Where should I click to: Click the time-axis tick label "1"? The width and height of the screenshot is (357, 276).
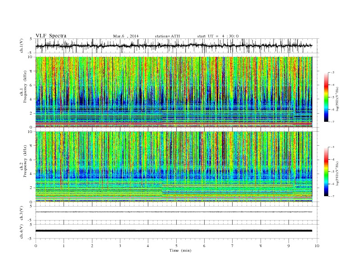point(64,246)
